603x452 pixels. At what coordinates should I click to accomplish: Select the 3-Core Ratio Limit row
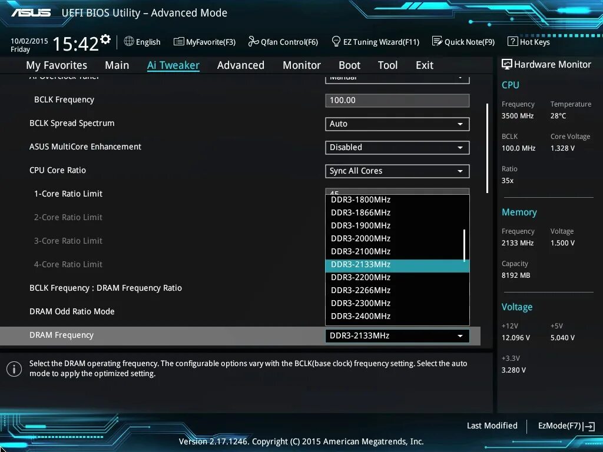[68, 241]
